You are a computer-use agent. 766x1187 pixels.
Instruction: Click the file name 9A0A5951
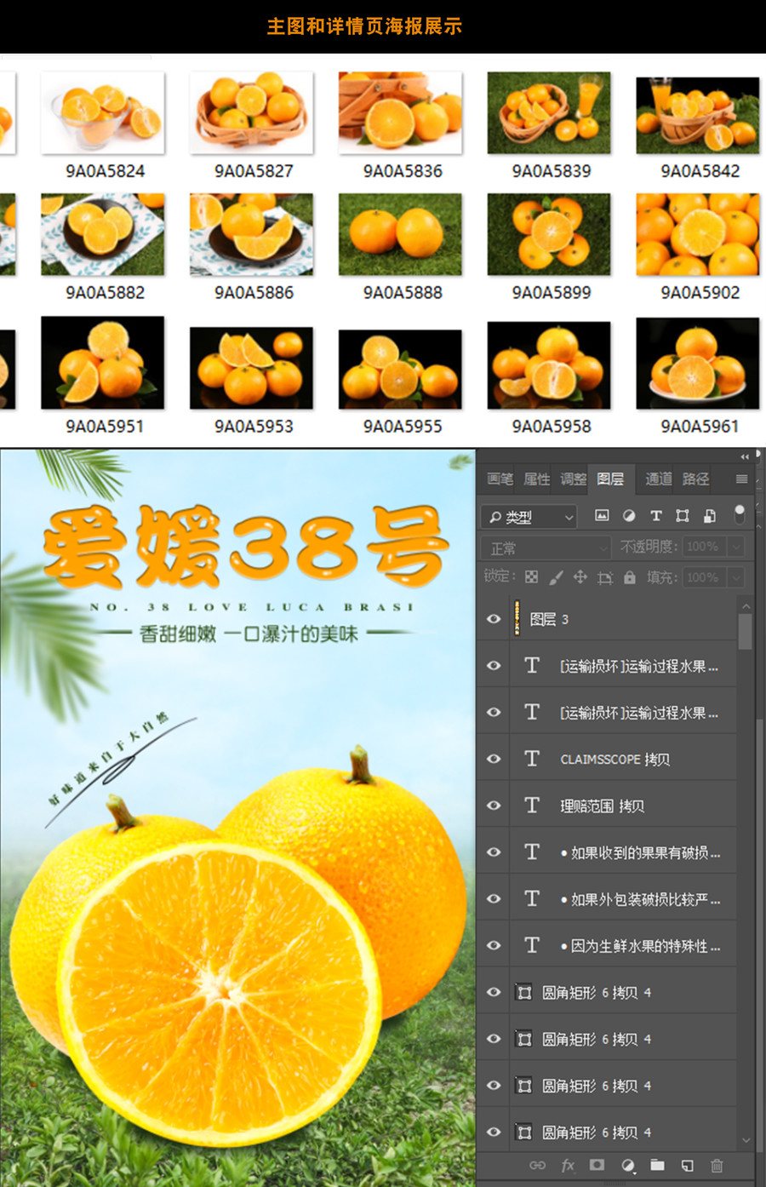point(106,427)
